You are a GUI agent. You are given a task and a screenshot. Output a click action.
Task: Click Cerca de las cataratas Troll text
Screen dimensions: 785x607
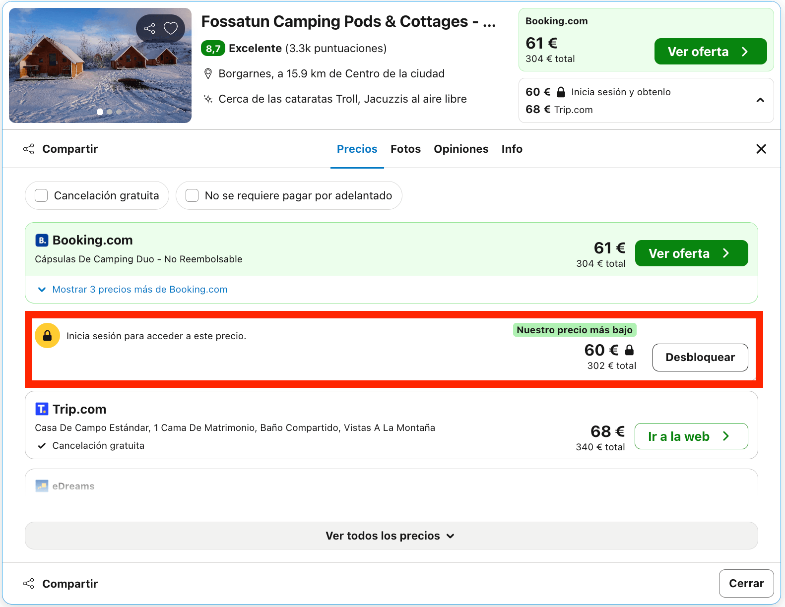pos(343,99)
